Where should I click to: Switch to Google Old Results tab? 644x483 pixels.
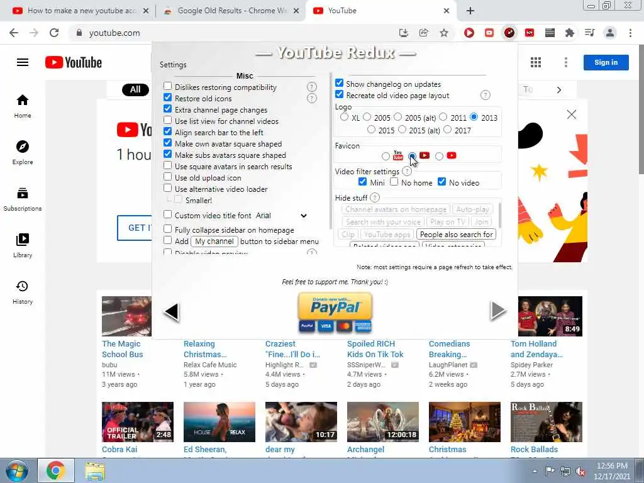pyautogui.click(x=231, y=11)
